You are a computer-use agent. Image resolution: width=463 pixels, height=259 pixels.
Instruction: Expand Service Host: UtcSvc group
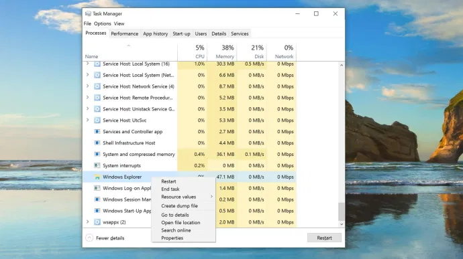tap(87, 120)
